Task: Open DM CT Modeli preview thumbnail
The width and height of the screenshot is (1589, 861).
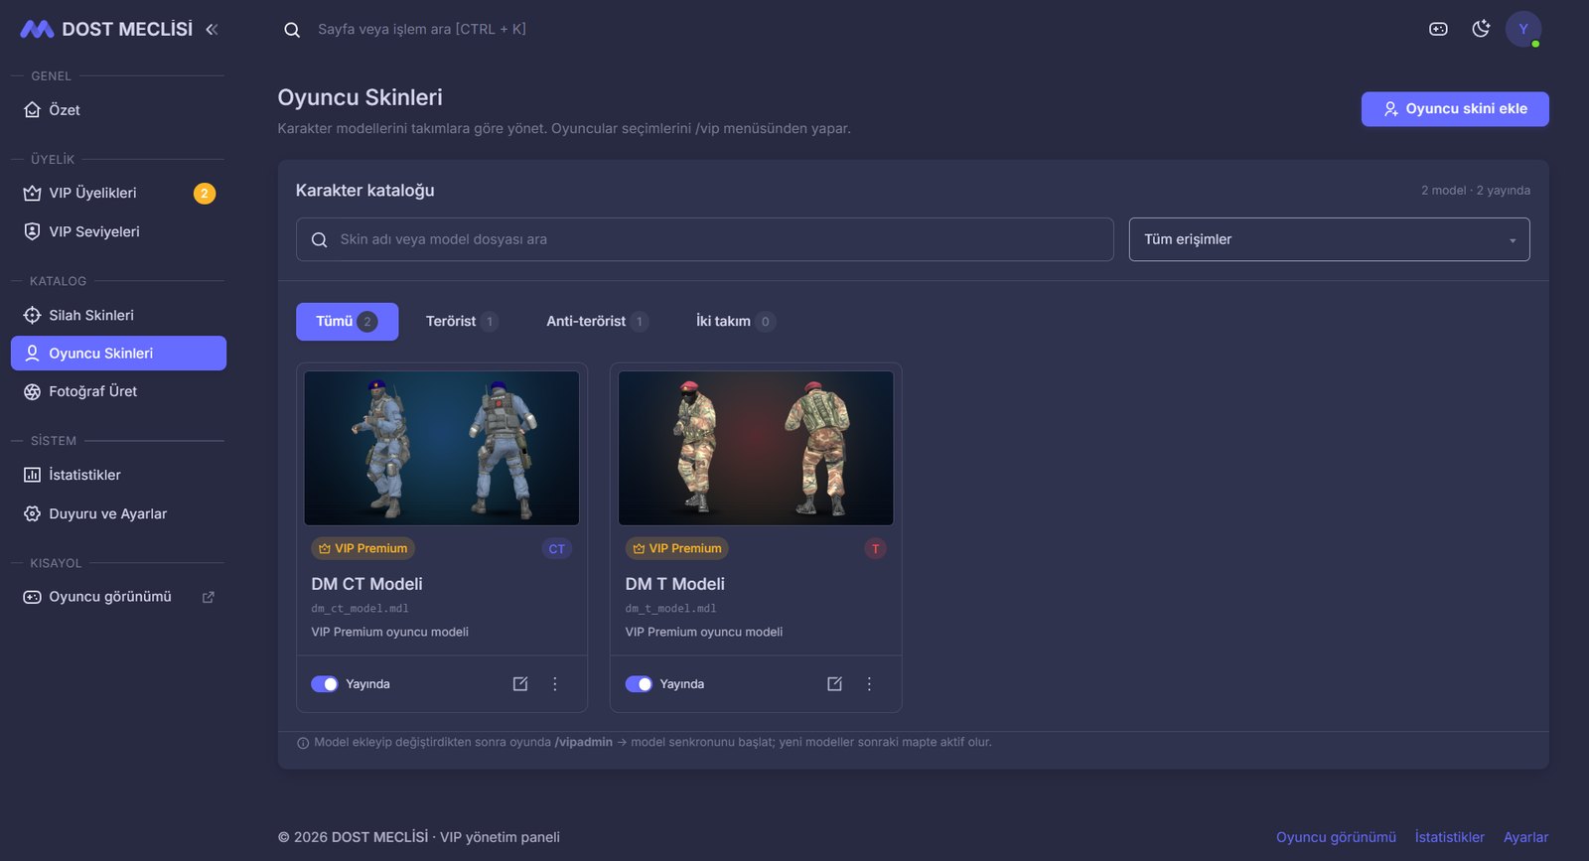Action: [x=442, y=448]
